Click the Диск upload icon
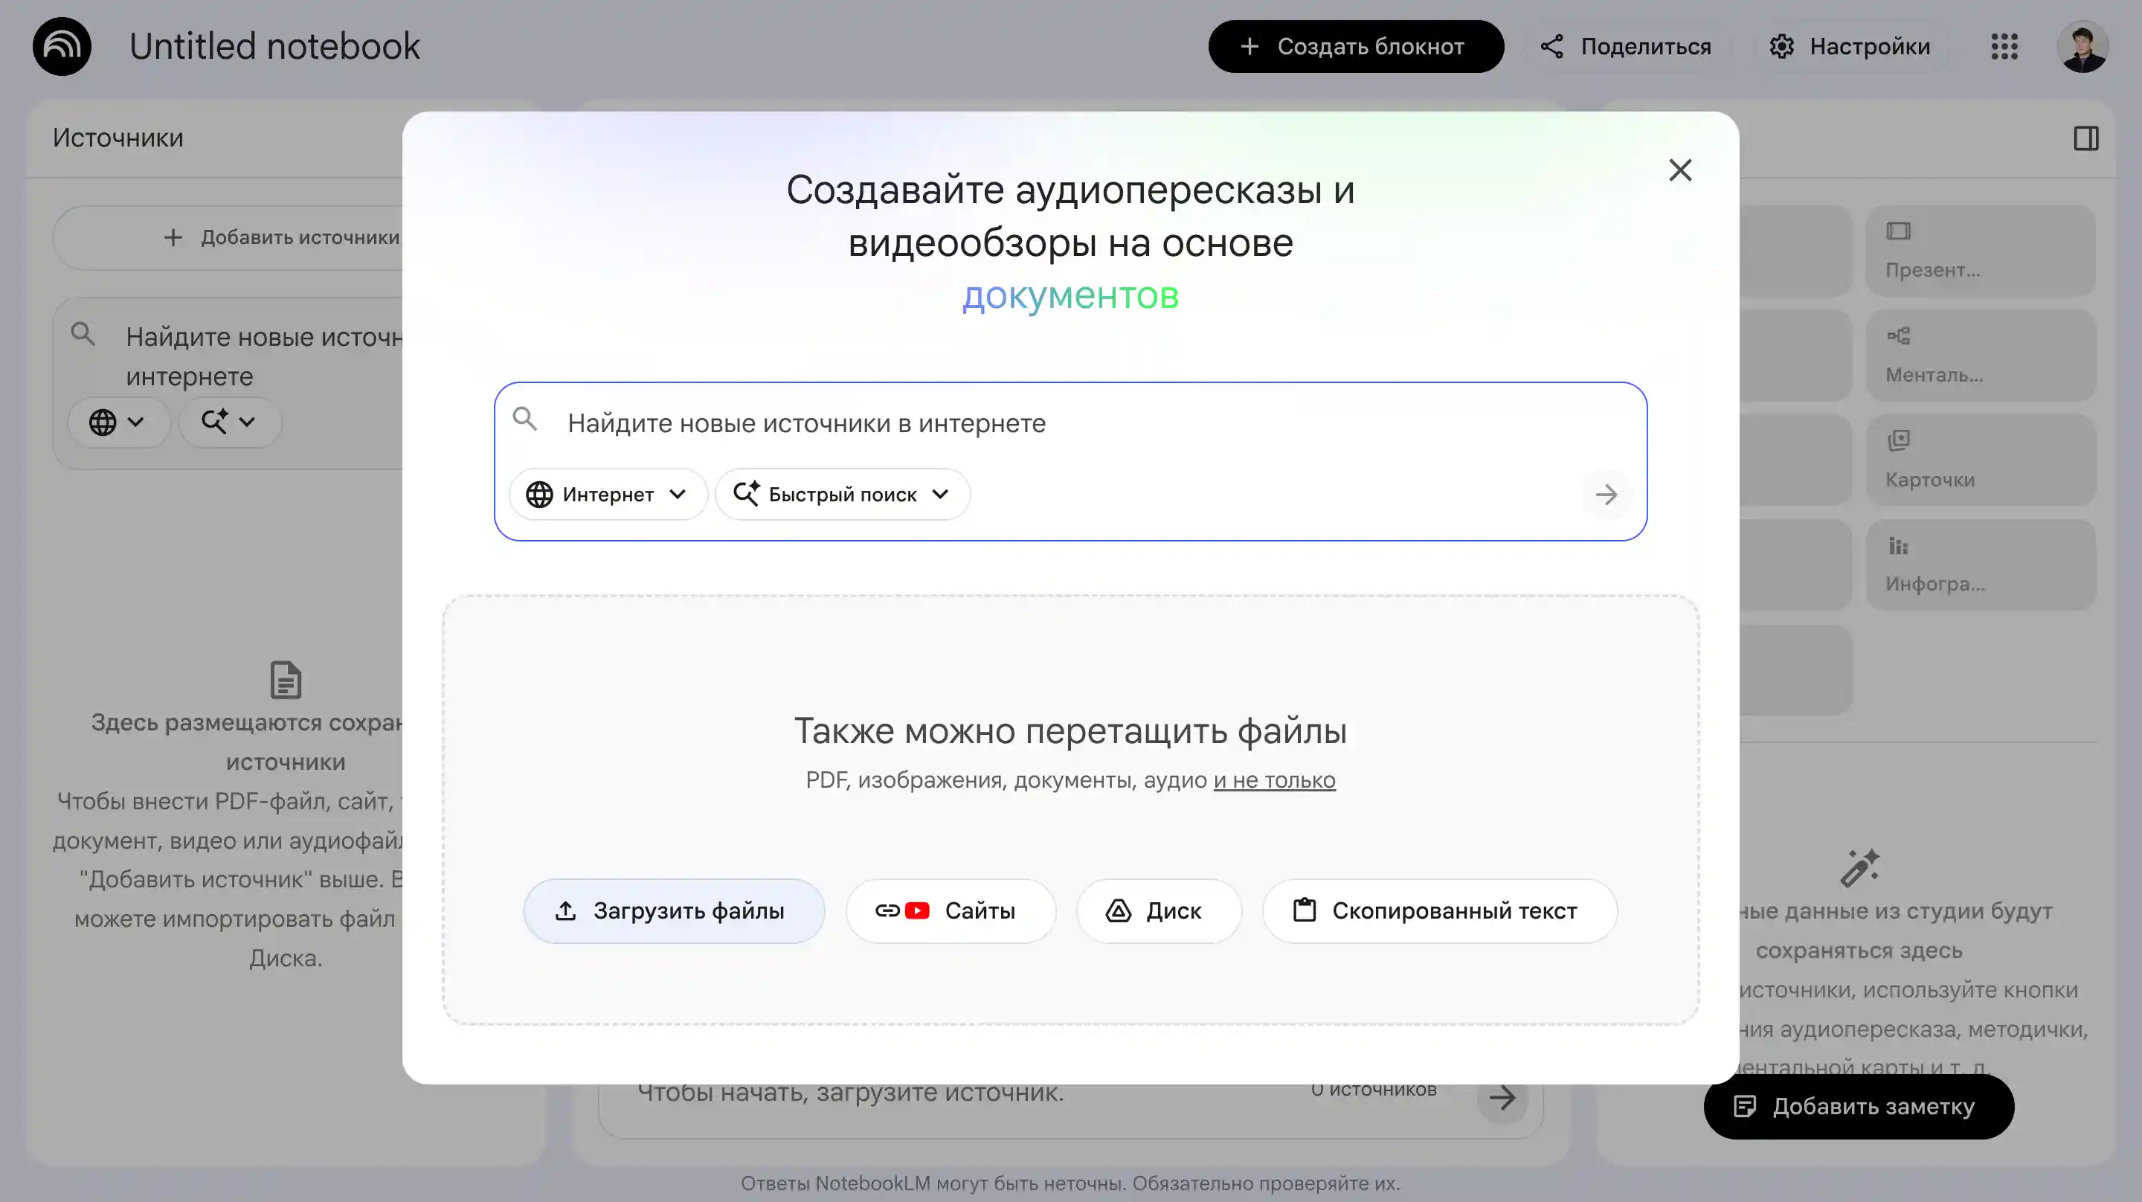Viewport: 2142px width, 1202px height. pyautogui.click(x=1120, y=910)
